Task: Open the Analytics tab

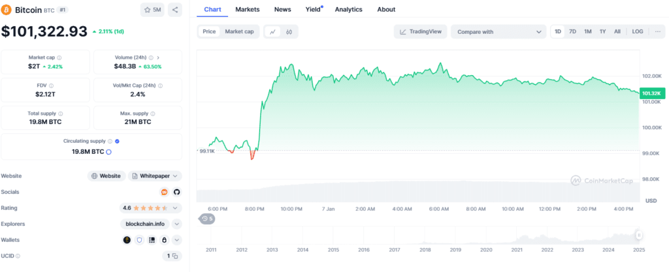Action: [x=349, y=9]
